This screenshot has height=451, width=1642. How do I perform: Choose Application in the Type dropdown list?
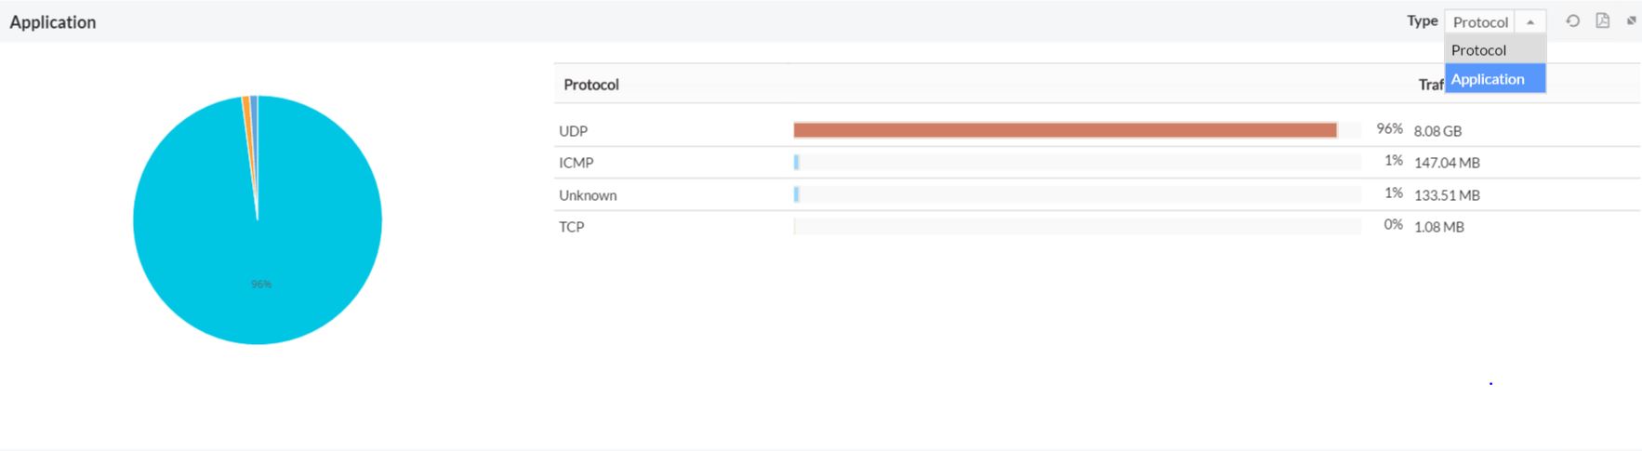click(x=1488, y=79)
